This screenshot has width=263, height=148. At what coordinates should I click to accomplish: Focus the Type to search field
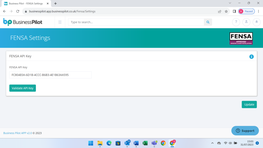(136, 22)
